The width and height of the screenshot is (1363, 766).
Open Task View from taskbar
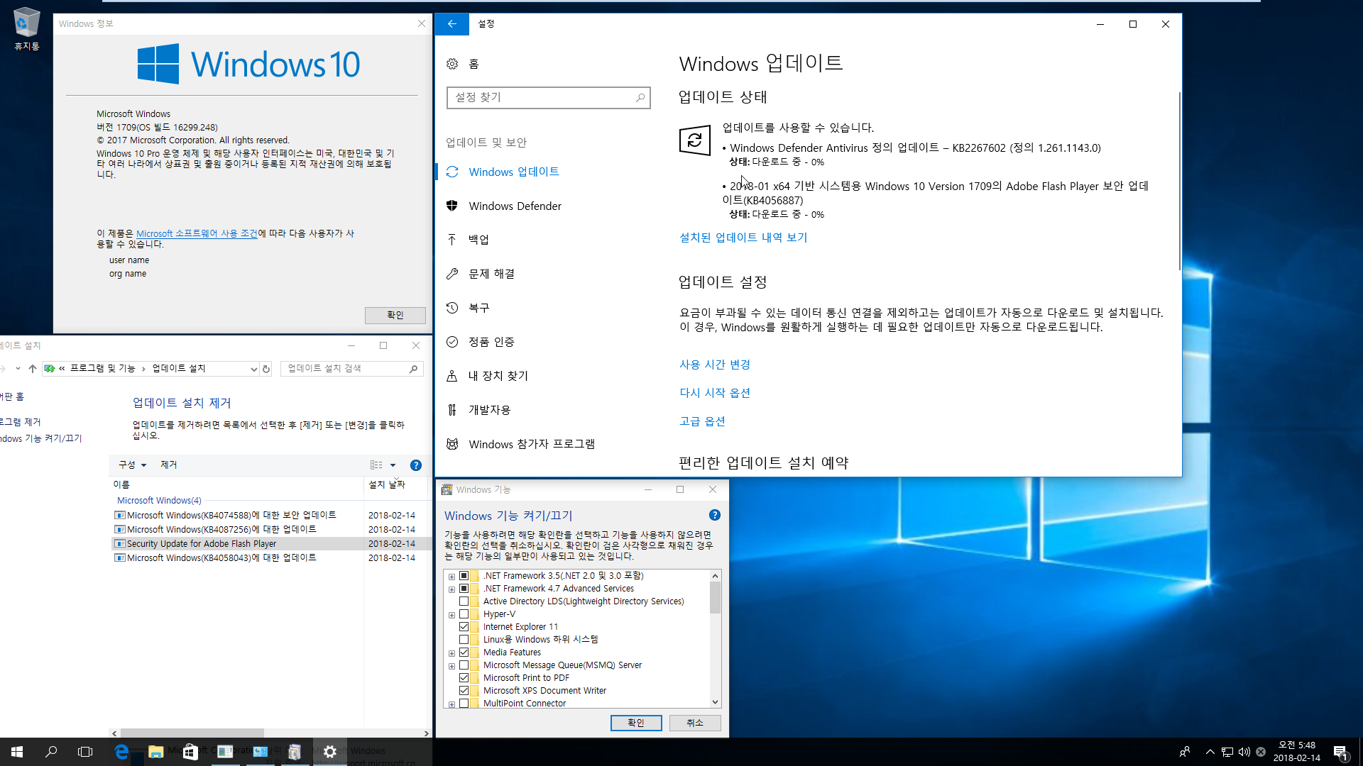(x=85, y=752)
